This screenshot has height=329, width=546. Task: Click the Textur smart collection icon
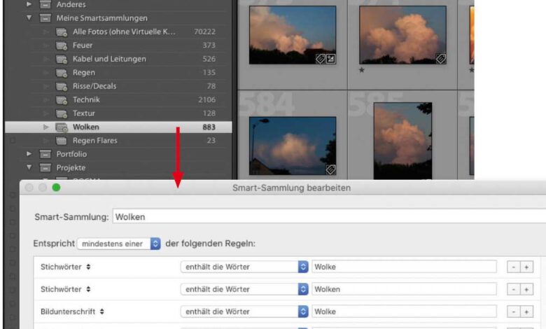click(x=62, y=113)
